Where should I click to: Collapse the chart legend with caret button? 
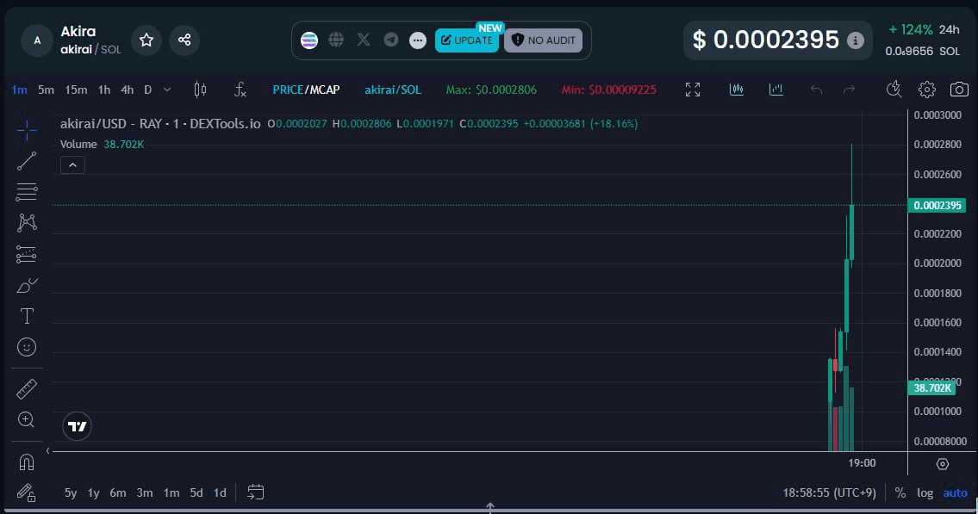coord(72,165)
